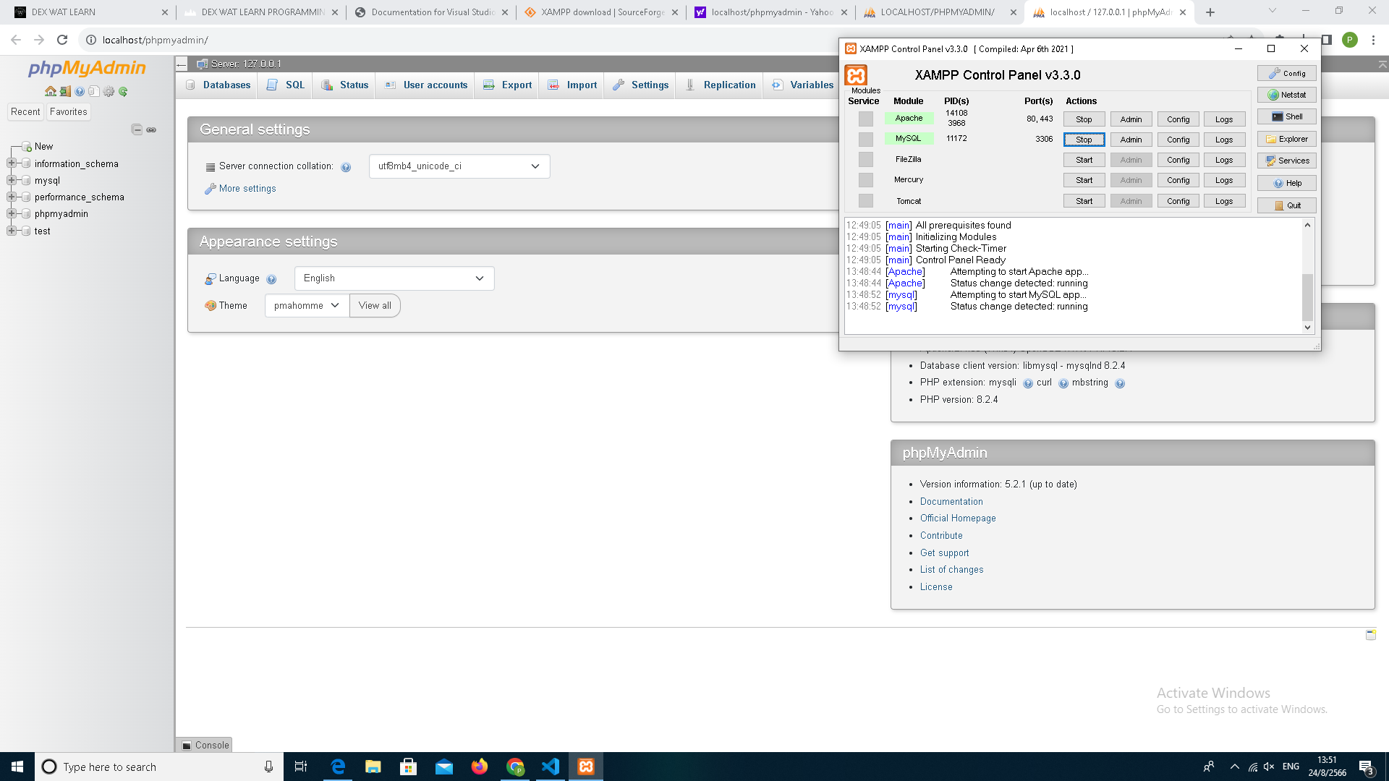
Task: Toggle Apache service checkbox
Action: (866, 119)
